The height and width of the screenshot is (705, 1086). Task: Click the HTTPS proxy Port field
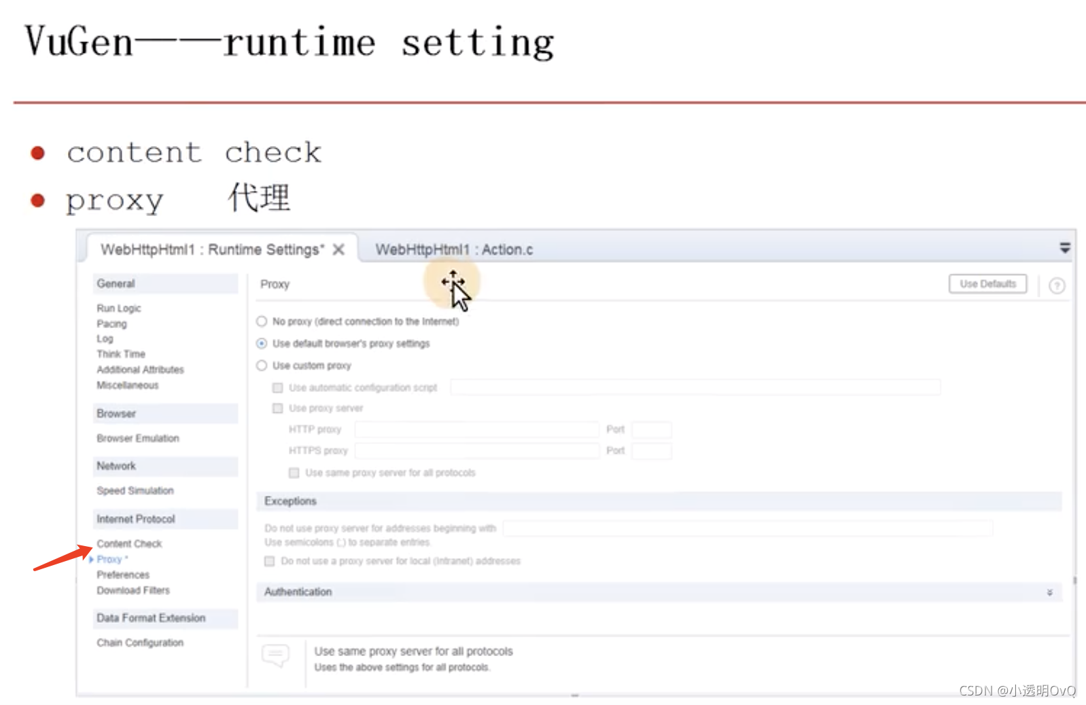[651, 450]
